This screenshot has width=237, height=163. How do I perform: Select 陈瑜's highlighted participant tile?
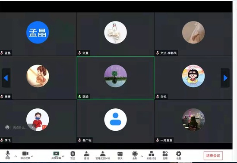coord(115,78)
